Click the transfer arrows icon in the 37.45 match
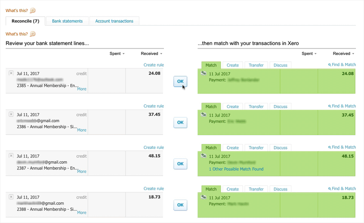This screenshot has width=364, height=223. pyautogui.click(x=204, y=115)
